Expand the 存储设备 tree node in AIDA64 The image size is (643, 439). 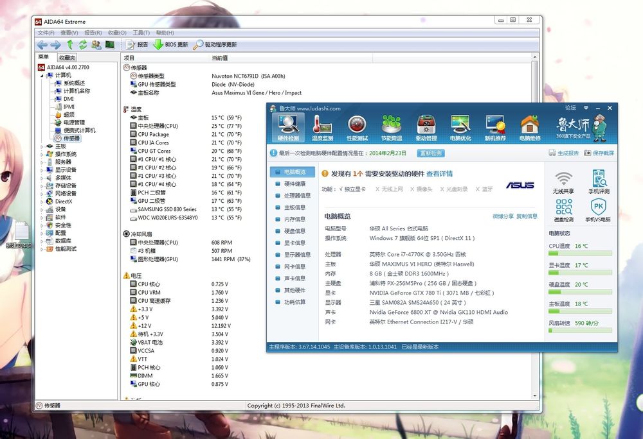point(42,185)
